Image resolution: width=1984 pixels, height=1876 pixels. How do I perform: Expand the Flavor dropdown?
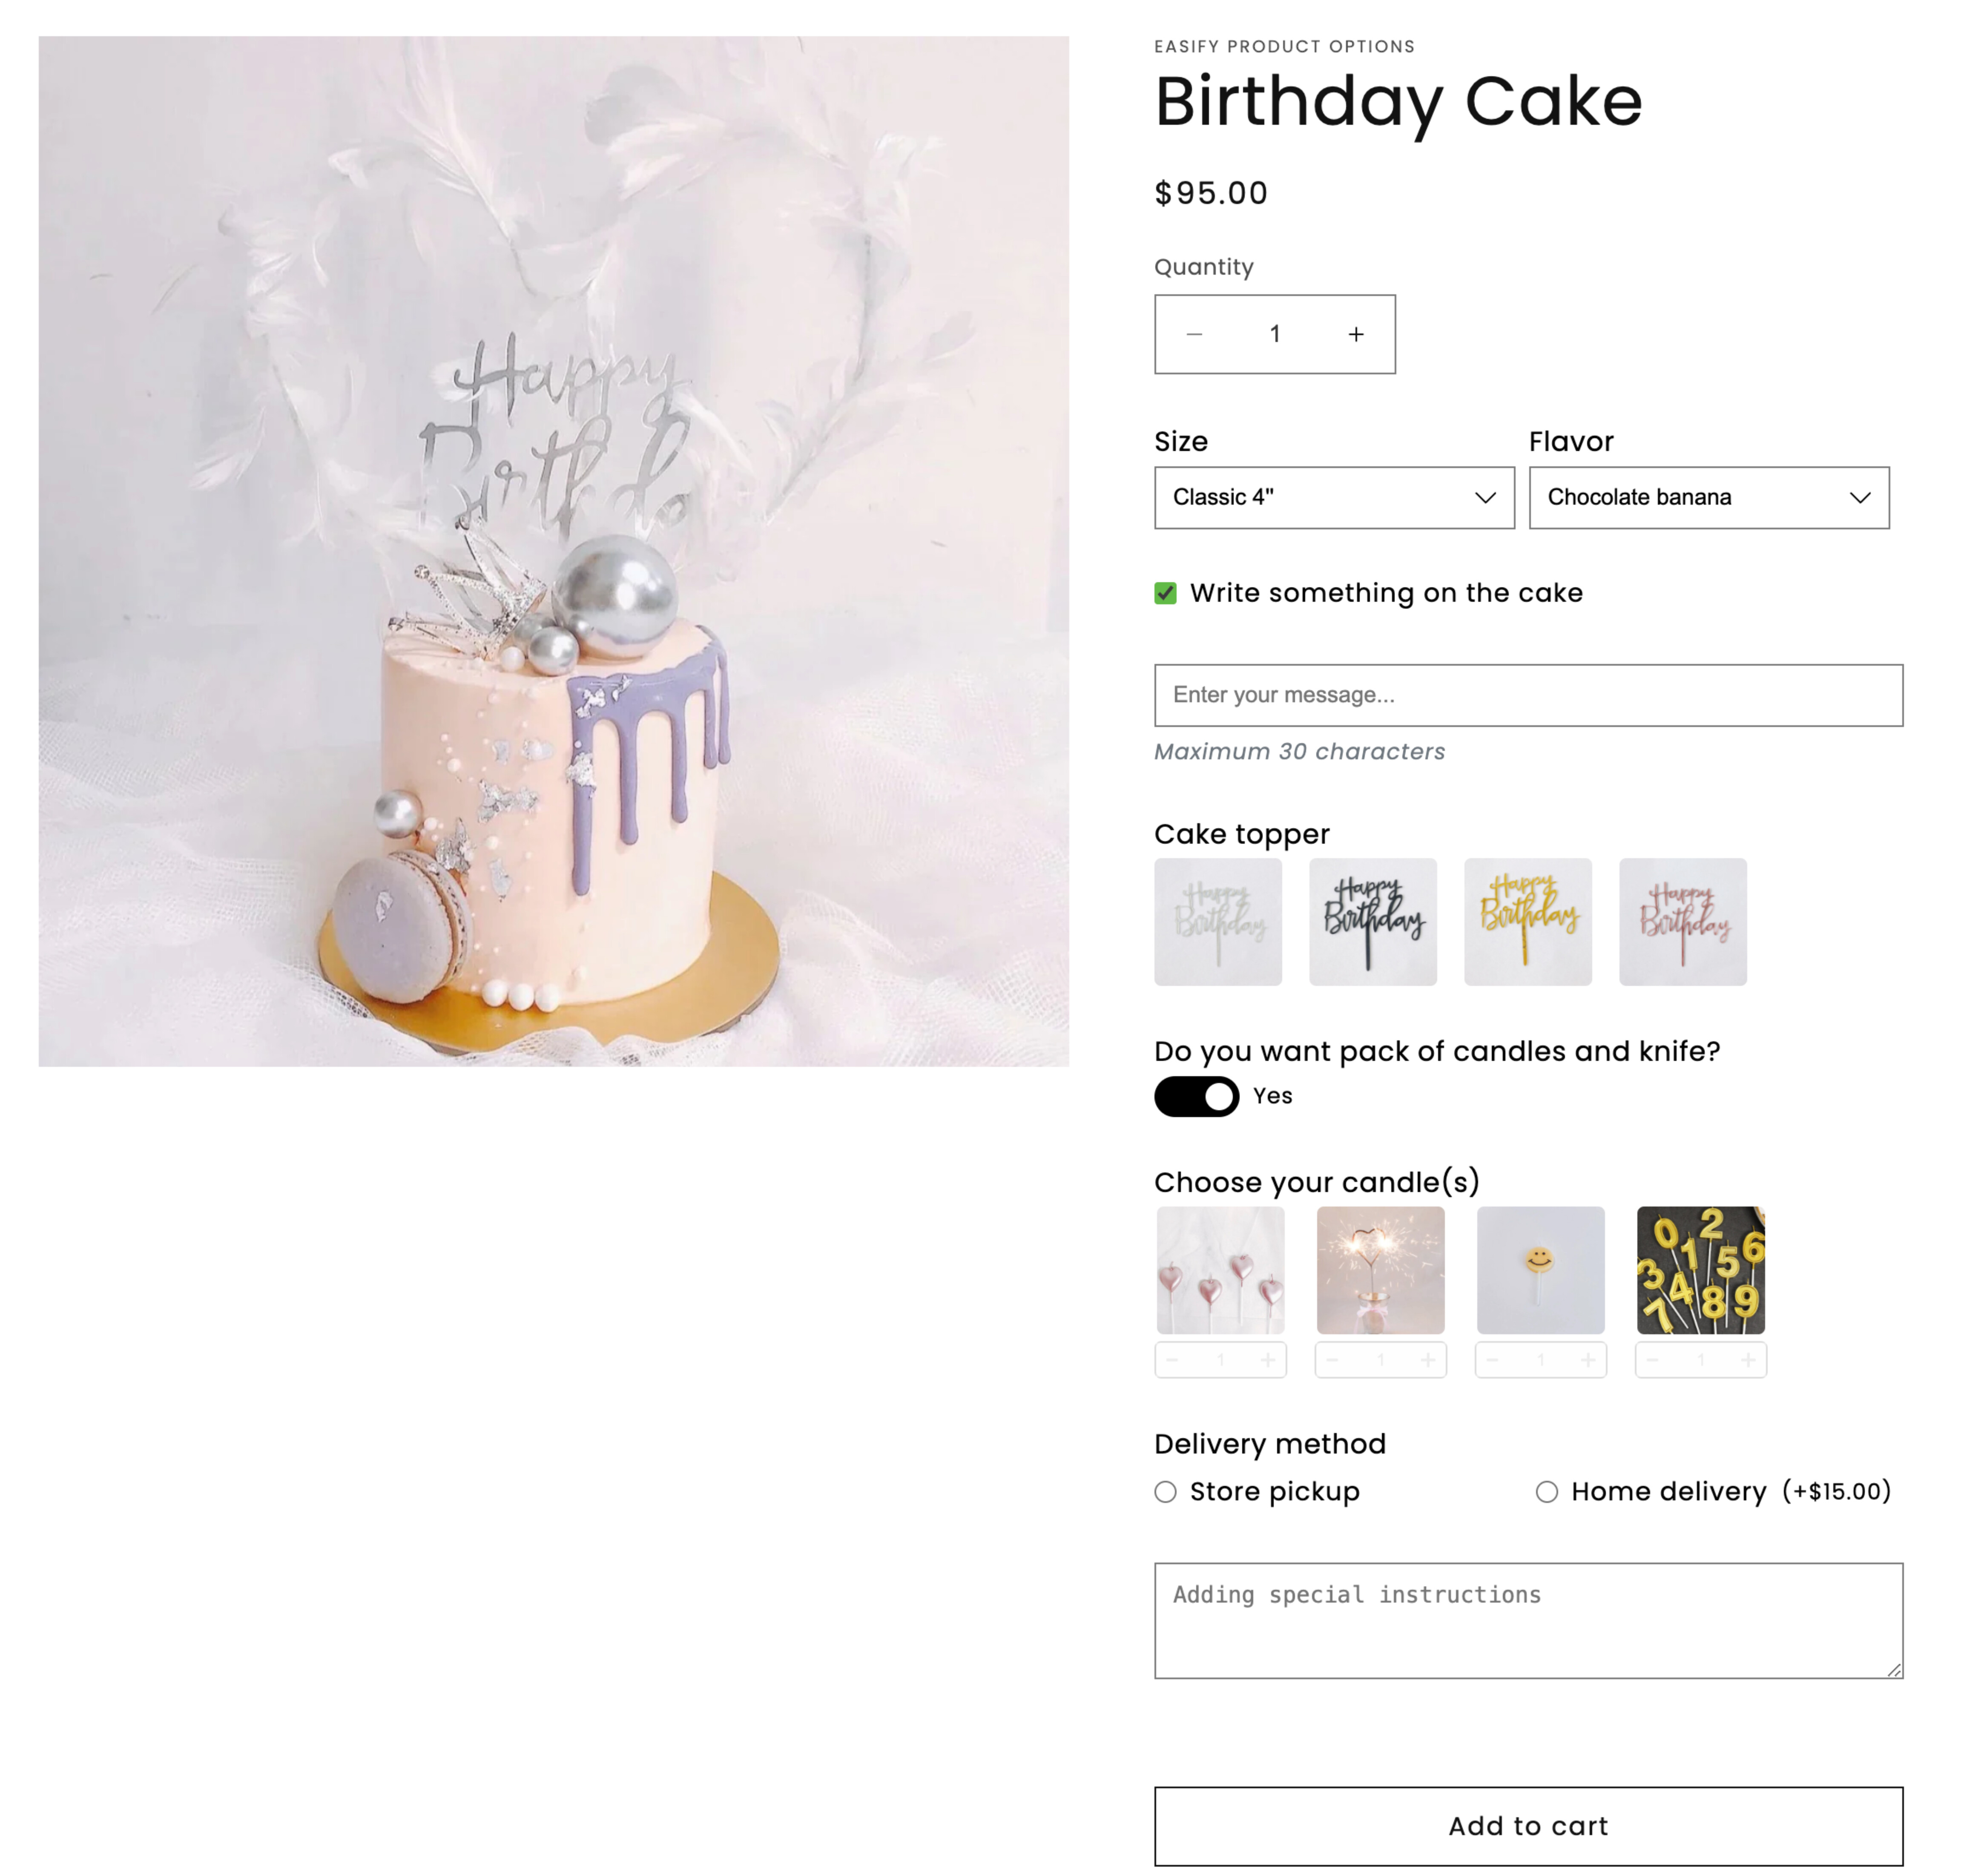(x=1708, y=497)
